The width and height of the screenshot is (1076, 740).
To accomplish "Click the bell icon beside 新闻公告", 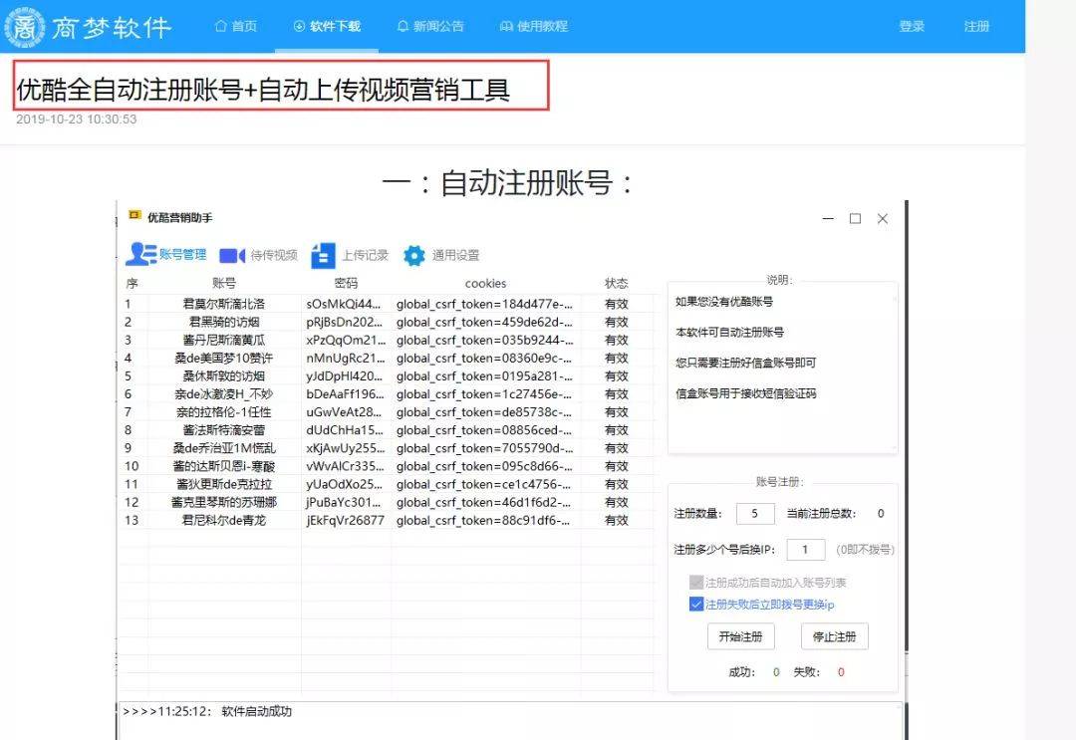I will [403, 26].
